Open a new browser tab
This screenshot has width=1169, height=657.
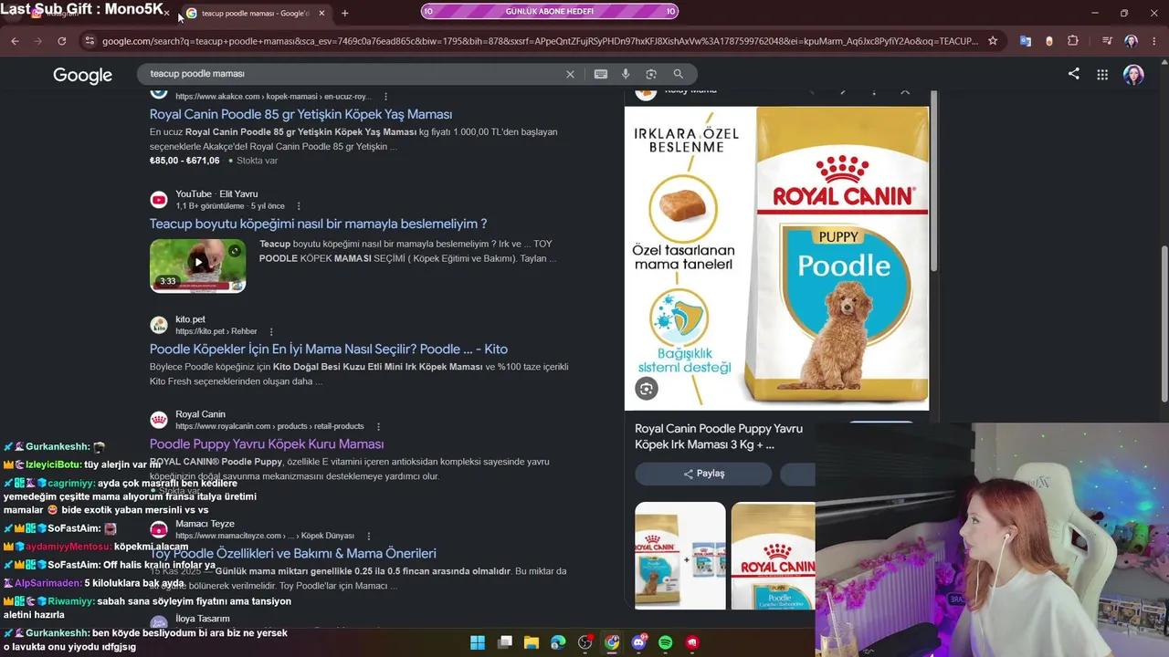tap(344, 14)
